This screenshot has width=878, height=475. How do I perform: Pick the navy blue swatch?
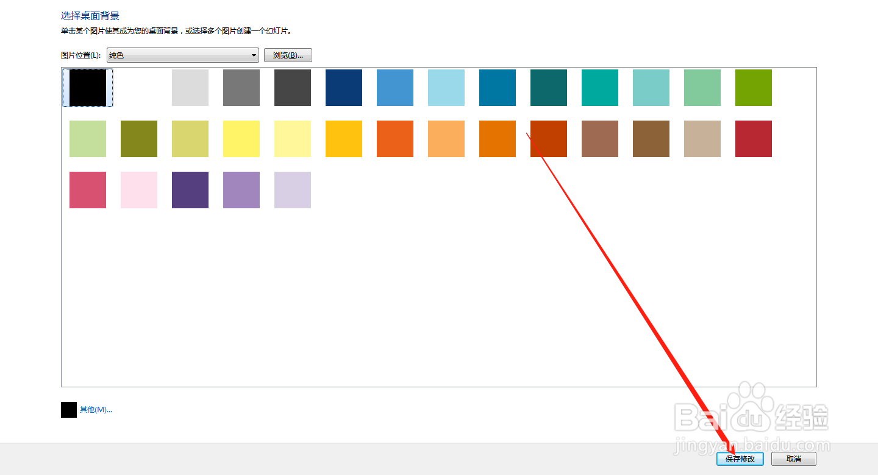click(x=344, y=88)
